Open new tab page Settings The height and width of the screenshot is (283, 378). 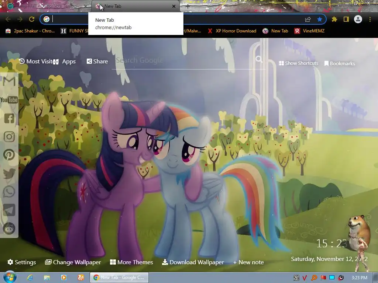coord(21,262)
